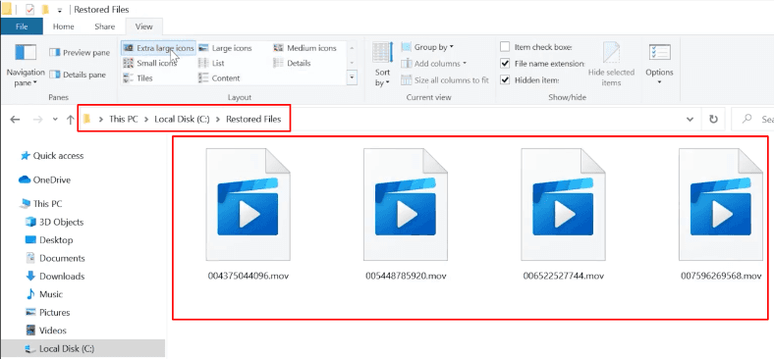Uncheck File name extensions checkbox
This screenshot has height=359, width=774.
pyautogui.click(x=505, y=64)
